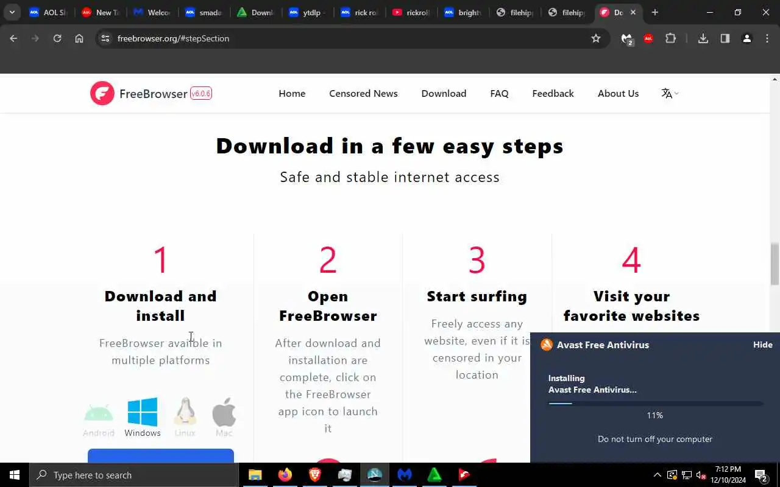Viewport: 780px width, 487px height.
Task: Show browser downloads
Action: [703, 38]
